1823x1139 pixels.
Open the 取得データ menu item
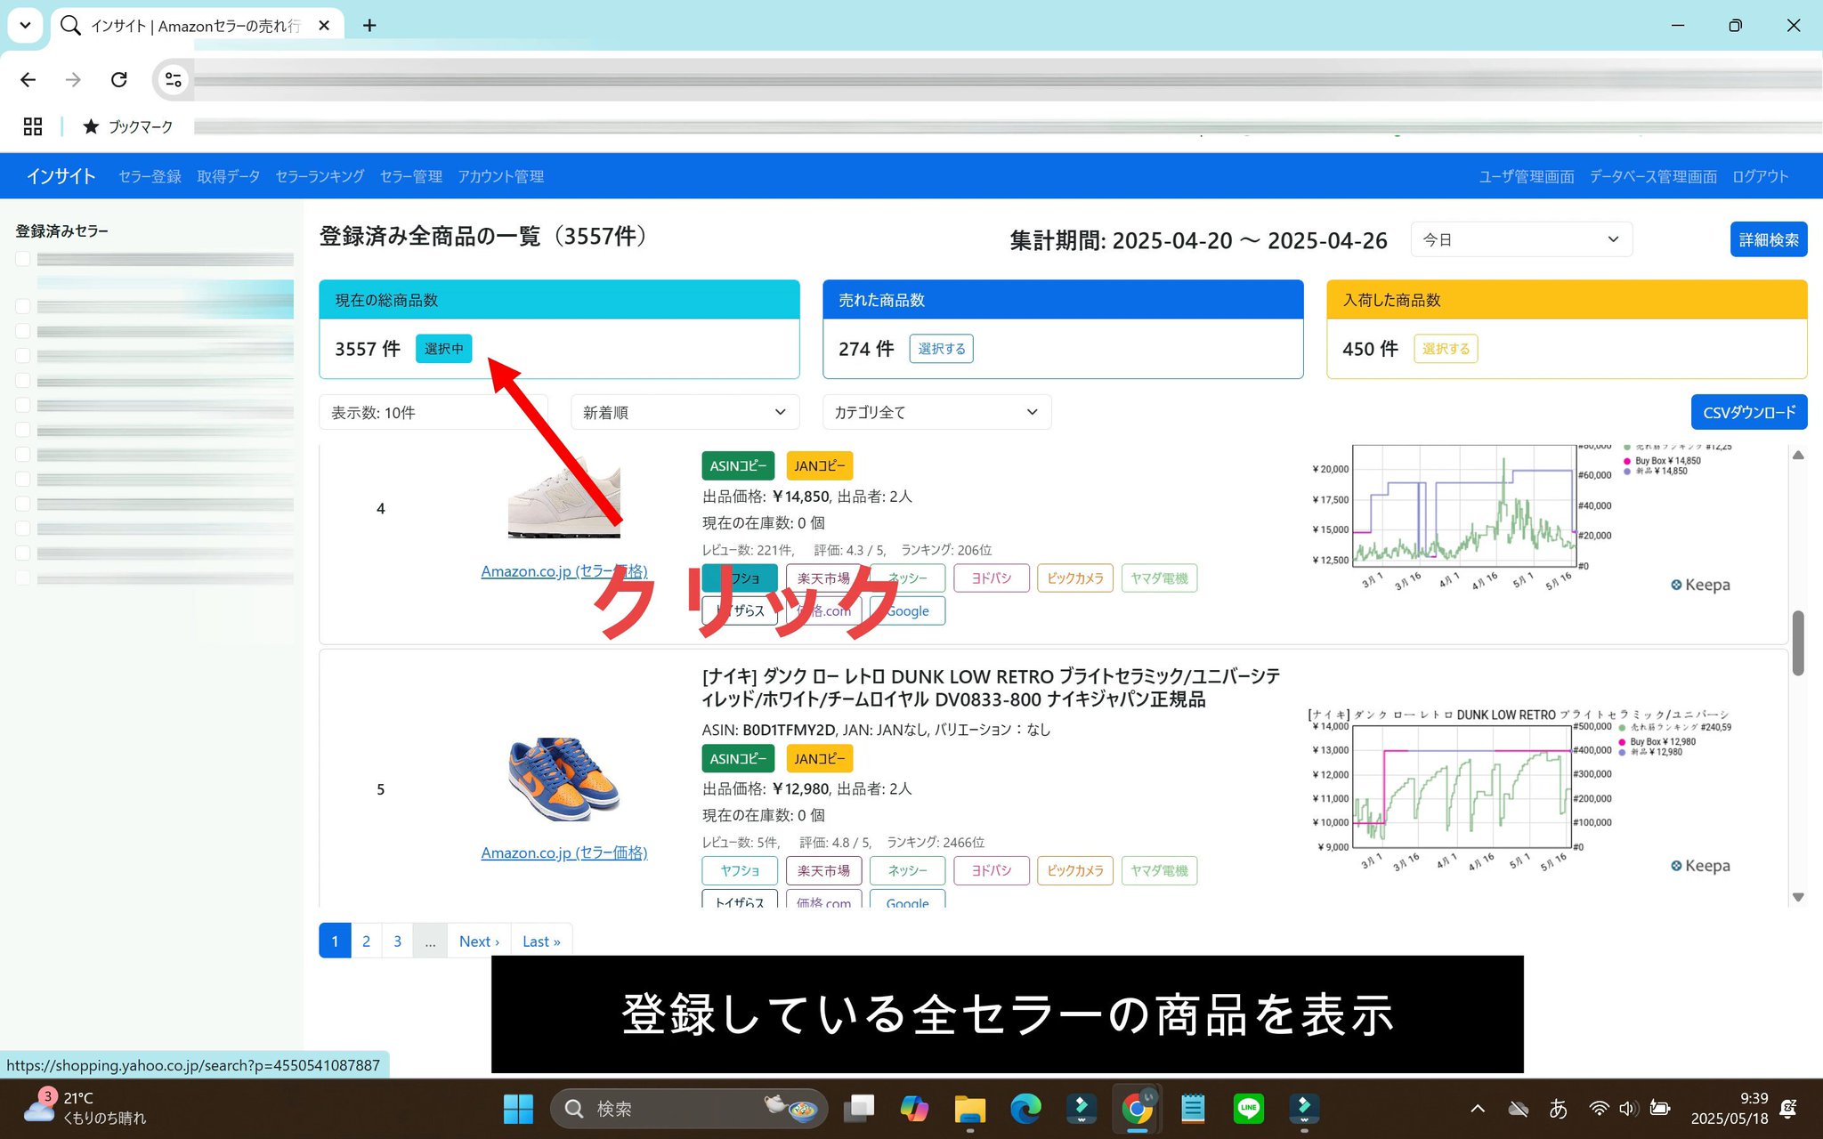pos(229,176)
